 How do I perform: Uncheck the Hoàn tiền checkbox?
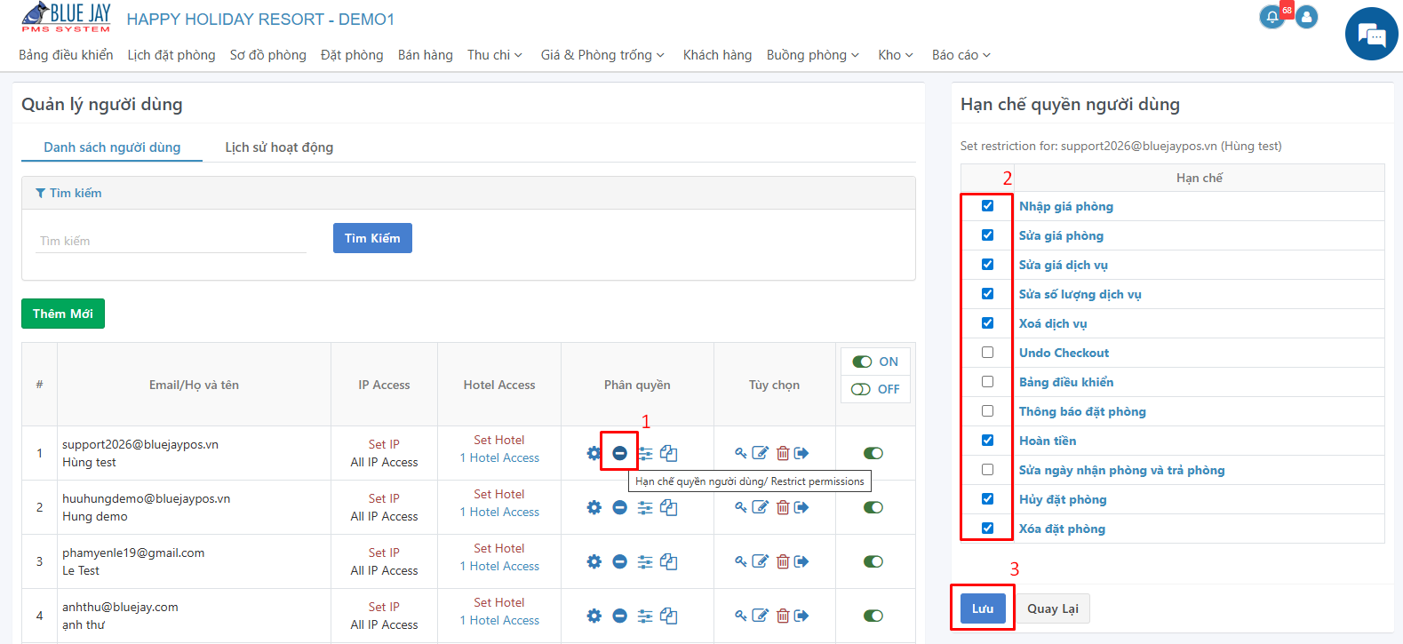coord(987,441)
